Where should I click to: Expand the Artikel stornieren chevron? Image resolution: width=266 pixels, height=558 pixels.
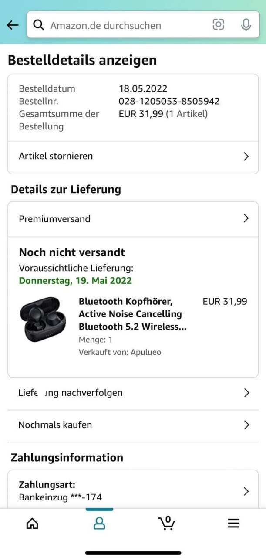(x=246, y=157)
